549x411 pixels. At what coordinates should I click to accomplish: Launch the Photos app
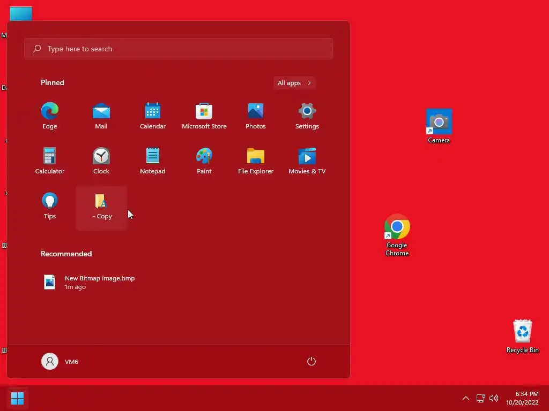click(x=256, y=117)
